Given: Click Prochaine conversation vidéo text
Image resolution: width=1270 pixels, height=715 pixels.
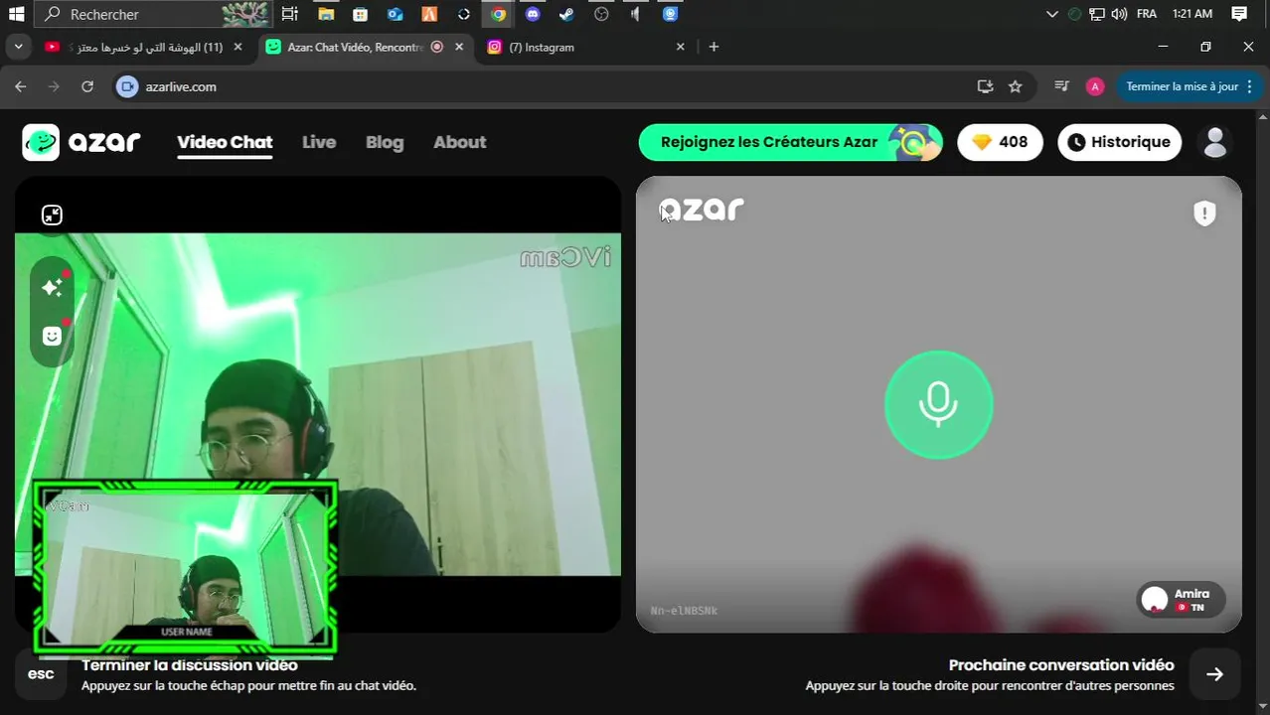Looking at the screenshot, I should (x=1061, y=664).
